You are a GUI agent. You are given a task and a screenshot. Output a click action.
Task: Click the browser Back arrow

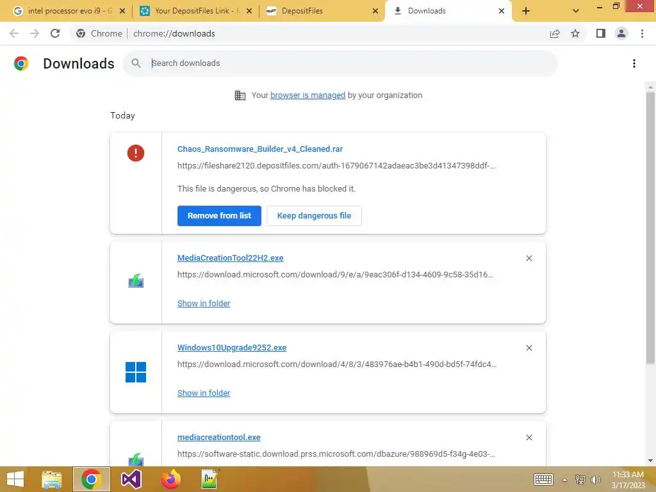coord(14,33)
